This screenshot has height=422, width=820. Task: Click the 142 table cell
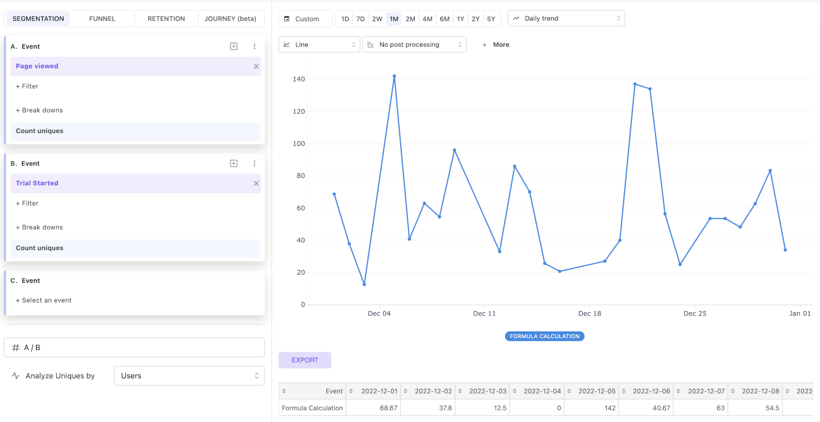[x=592, y=408]
